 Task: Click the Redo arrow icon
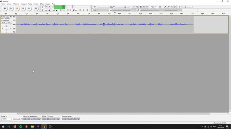coord(155,7)
